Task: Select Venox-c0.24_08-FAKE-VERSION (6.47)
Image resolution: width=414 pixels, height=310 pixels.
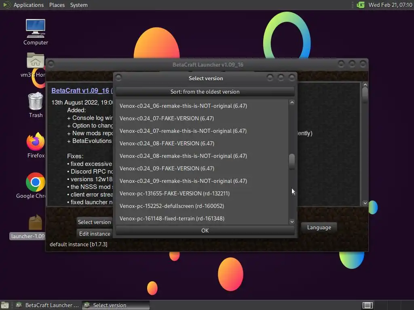Action: pyautogui.click(x=202, y=143)
